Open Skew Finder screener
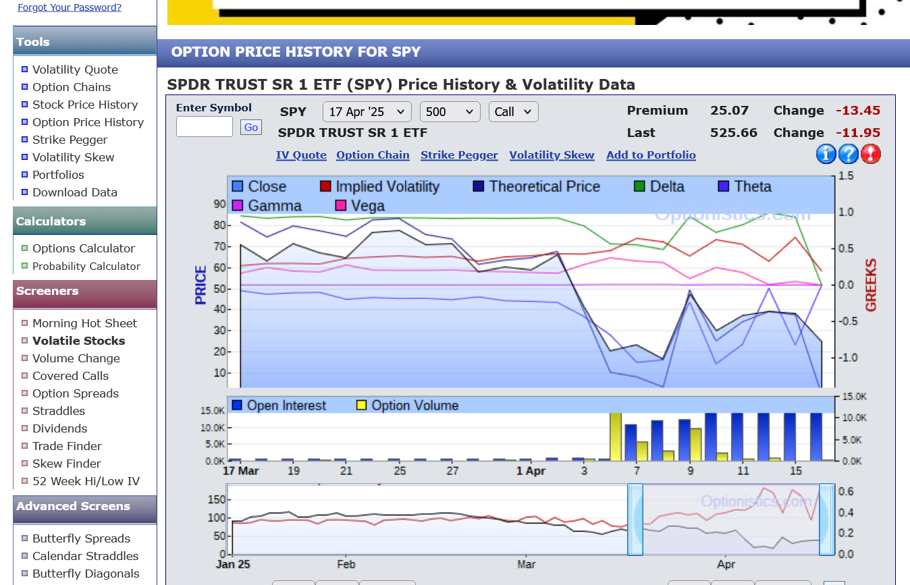 click(x=66, y=464)
